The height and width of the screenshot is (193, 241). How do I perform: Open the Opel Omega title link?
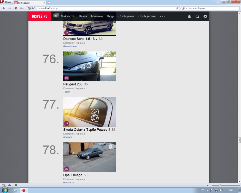coord(73,175)
